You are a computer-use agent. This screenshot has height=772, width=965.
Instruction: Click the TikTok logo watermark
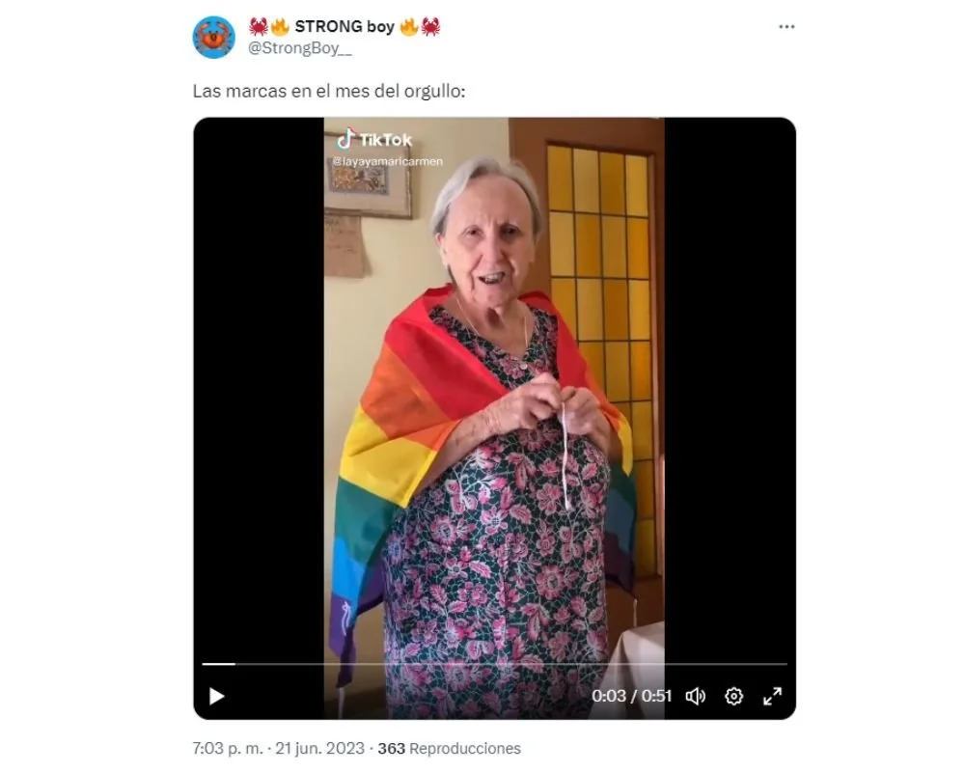(374, 139)
